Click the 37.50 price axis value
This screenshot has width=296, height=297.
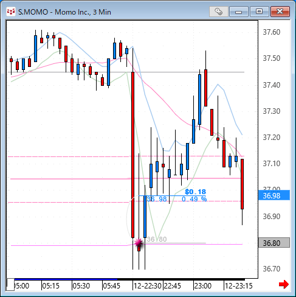(272, 58)
